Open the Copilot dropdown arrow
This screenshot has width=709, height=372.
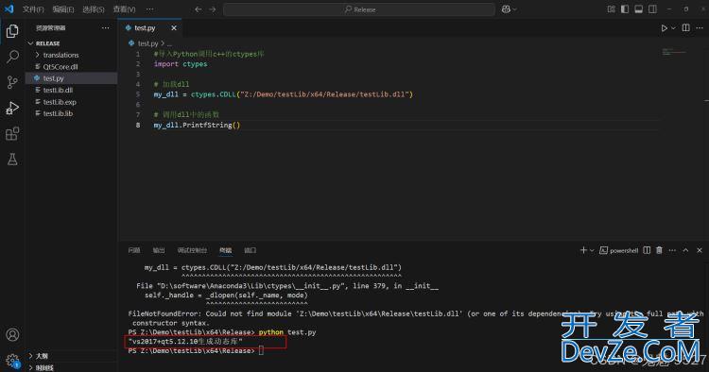pos(515,9)
